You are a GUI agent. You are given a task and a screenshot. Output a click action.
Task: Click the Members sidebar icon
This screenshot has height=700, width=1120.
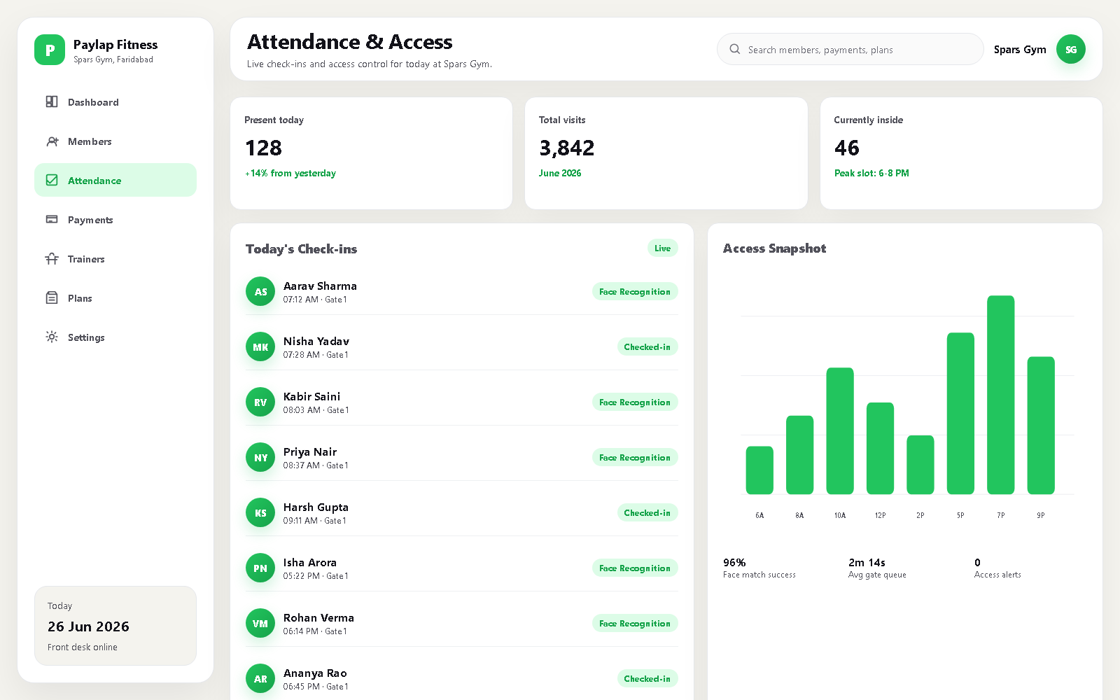click(52, 141)
